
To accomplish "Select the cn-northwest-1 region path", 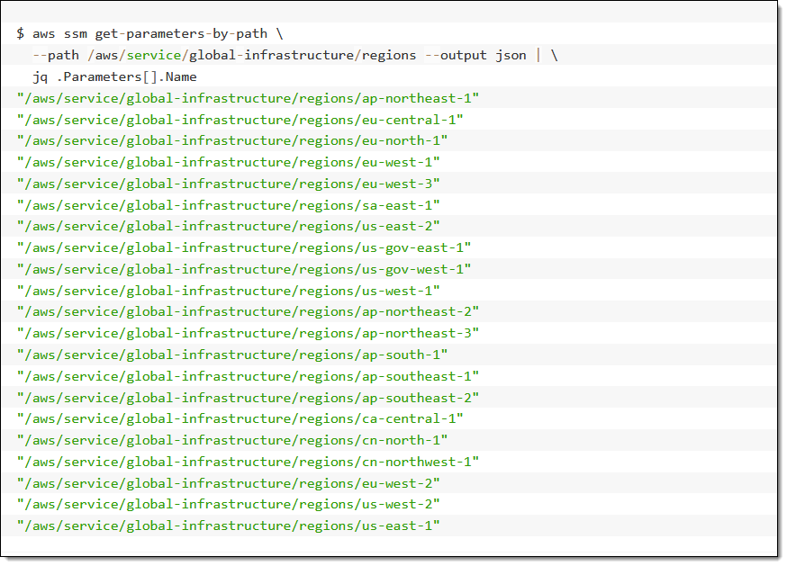I will tap(248, 463).
